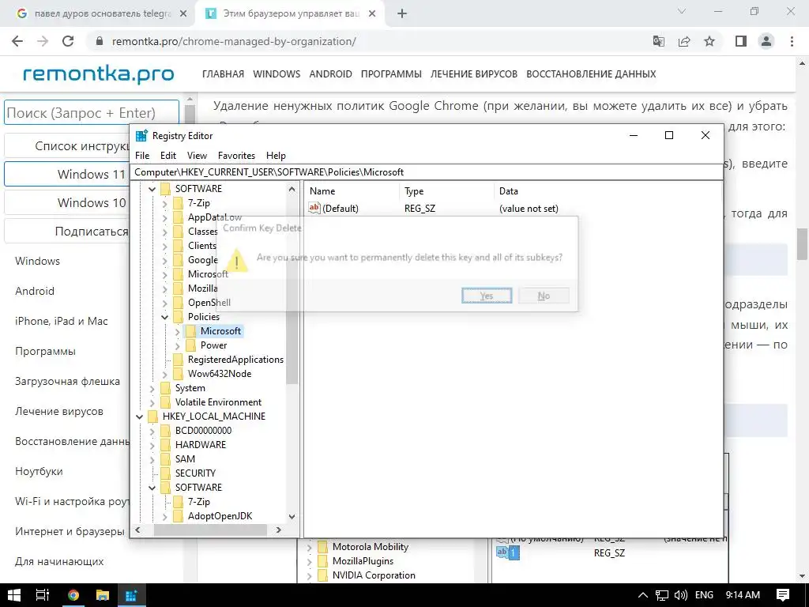Open a new tab with the plus icon
Screen dimensions: 809x607
[402, 14]
